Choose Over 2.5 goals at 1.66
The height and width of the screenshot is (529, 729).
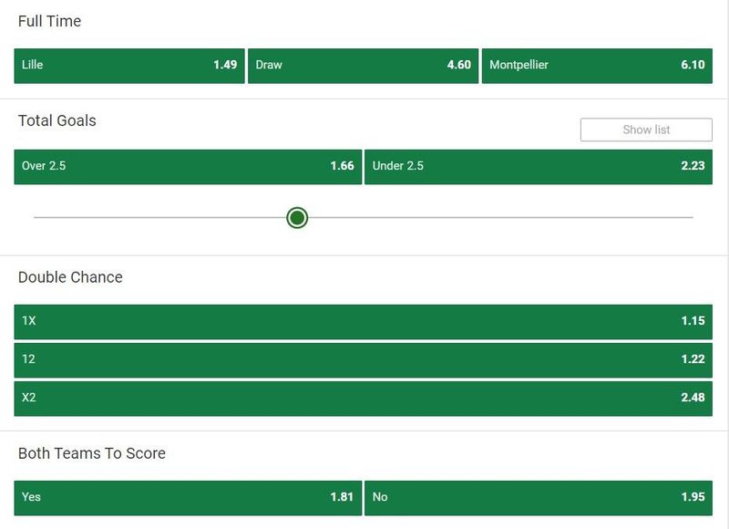click(188, 167)
